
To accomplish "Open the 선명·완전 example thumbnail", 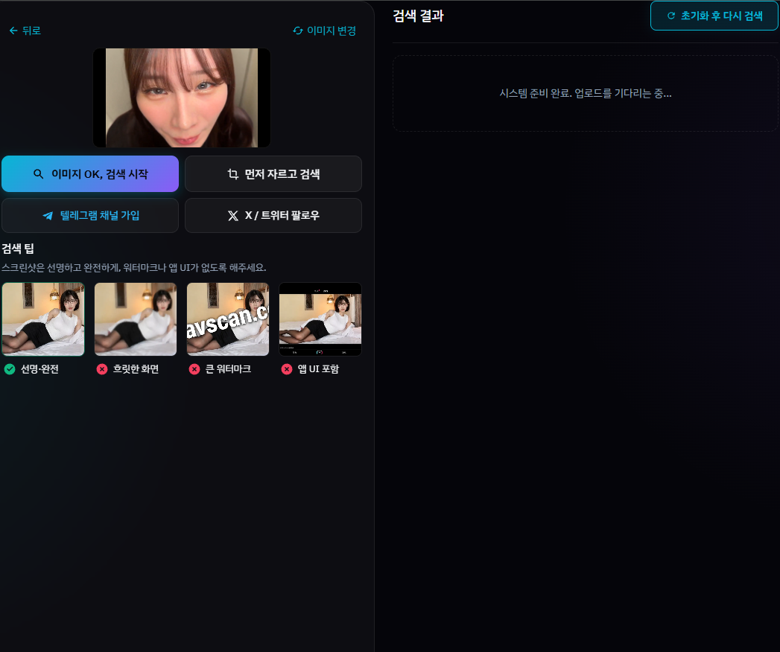I will pyautogui.click(x=43, y=319).
